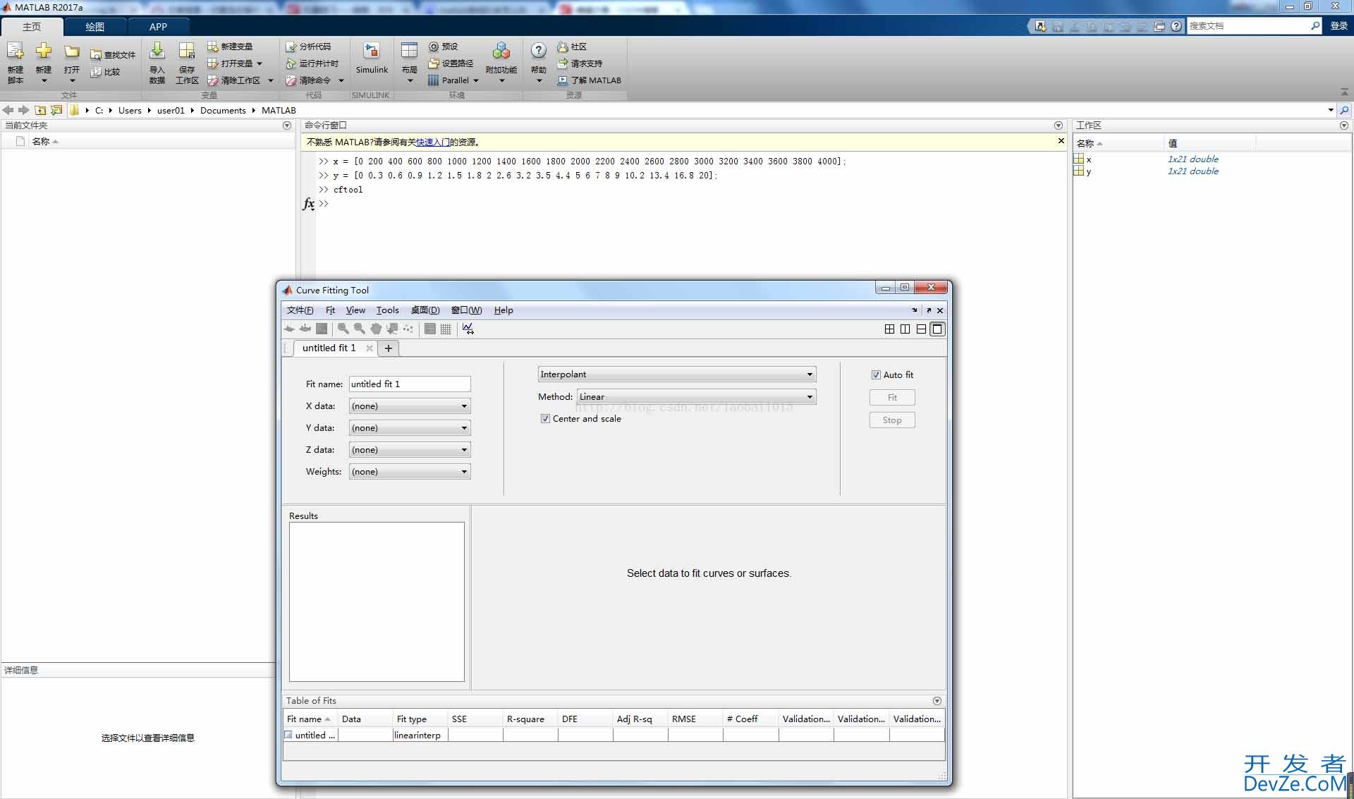Open the 文件(F) menu in Curve Fitting Tool
Image resolution: width=1354 pixels, height=799 pixels.
(x=300, y=310)
